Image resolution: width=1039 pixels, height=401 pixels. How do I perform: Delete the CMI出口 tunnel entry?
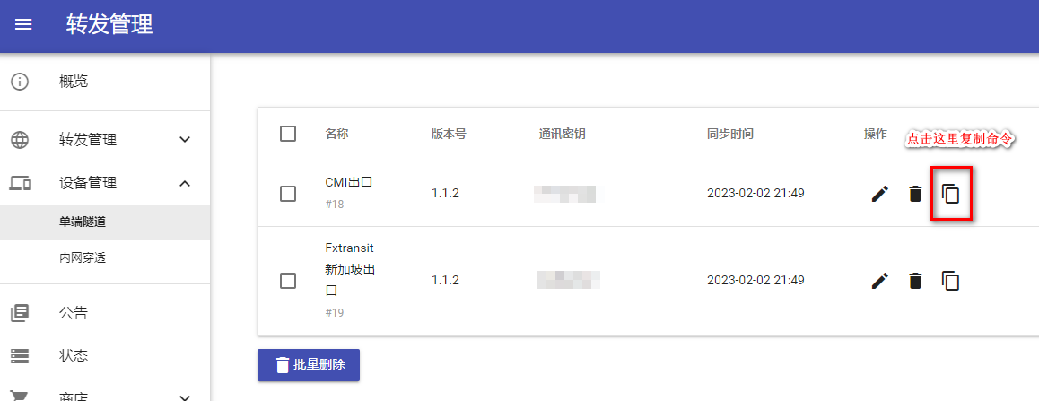pyautogui.click(x=915, y=194)
